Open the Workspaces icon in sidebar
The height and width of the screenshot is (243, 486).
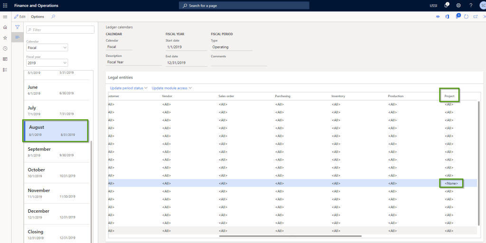pos(5,59)
